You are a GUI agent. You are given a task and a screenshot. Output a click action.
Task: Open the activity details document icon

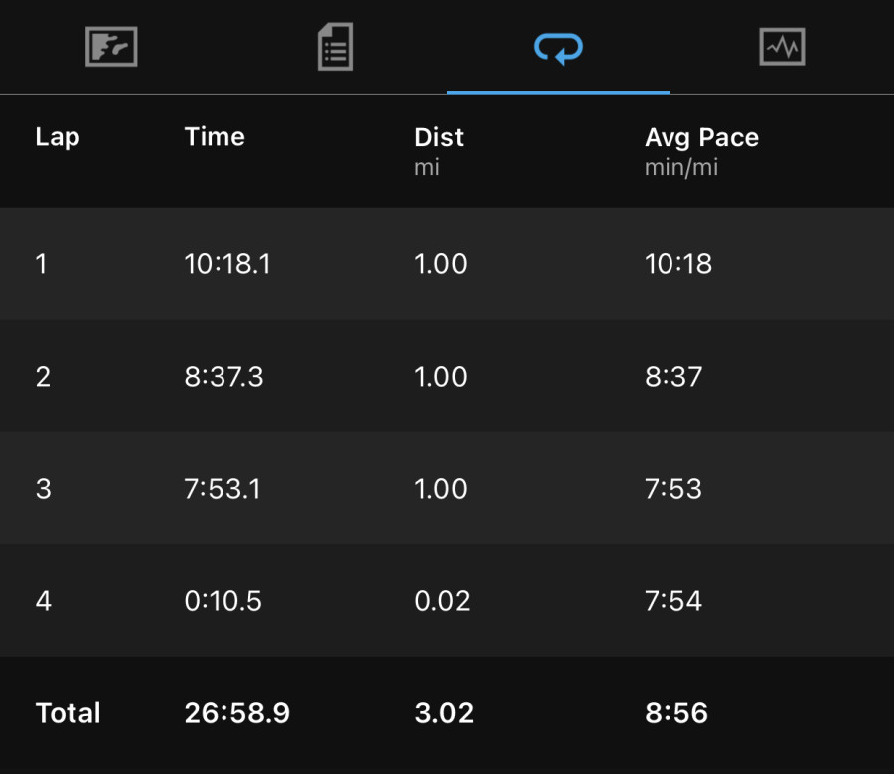coord(335,46)
